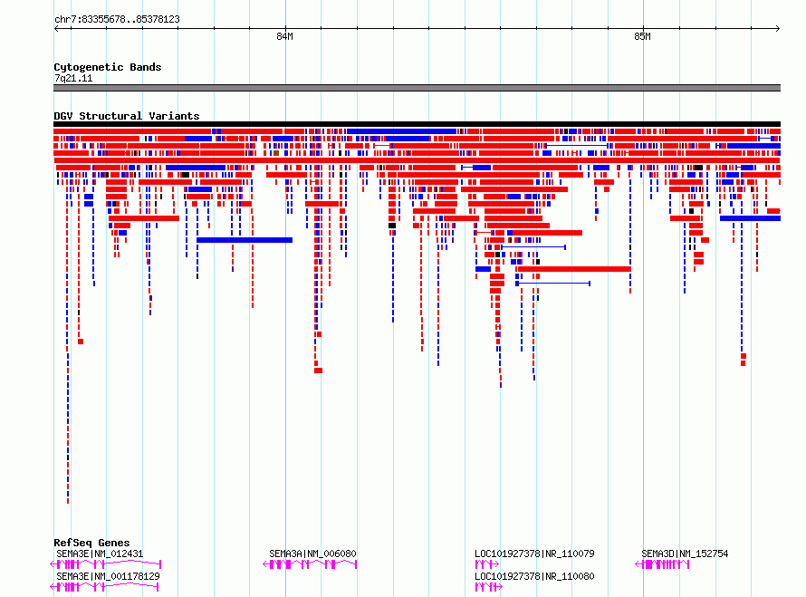Open the LOC101927378|NR_110080 gene label
Screen dimensions: 806x597
534,576
